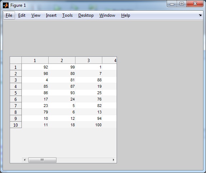Screen dimensions: 206x173
Task: Click the MATLAB logo icon in title bar
Action: [6, 5]
